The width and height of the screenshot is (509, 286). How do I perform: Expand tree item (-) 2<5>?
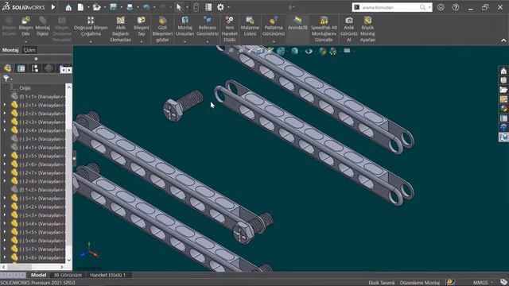tap(5, 156)
